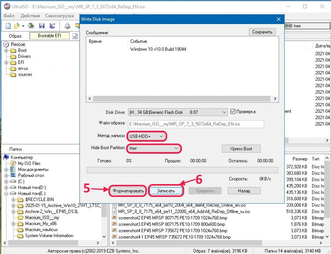The width and height of the screenshot is (331, 254).
Task: Expand the EFI folder in image tree
Action: pos(6,62)
